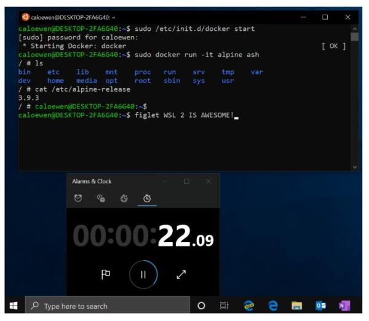Screen dimensions: 369x321
Task: Click the 'root' directory in terminal listing
Action: click(143, 81)
